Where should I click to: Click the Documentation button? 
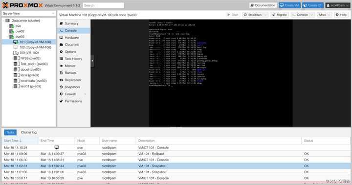coord(263,5)
